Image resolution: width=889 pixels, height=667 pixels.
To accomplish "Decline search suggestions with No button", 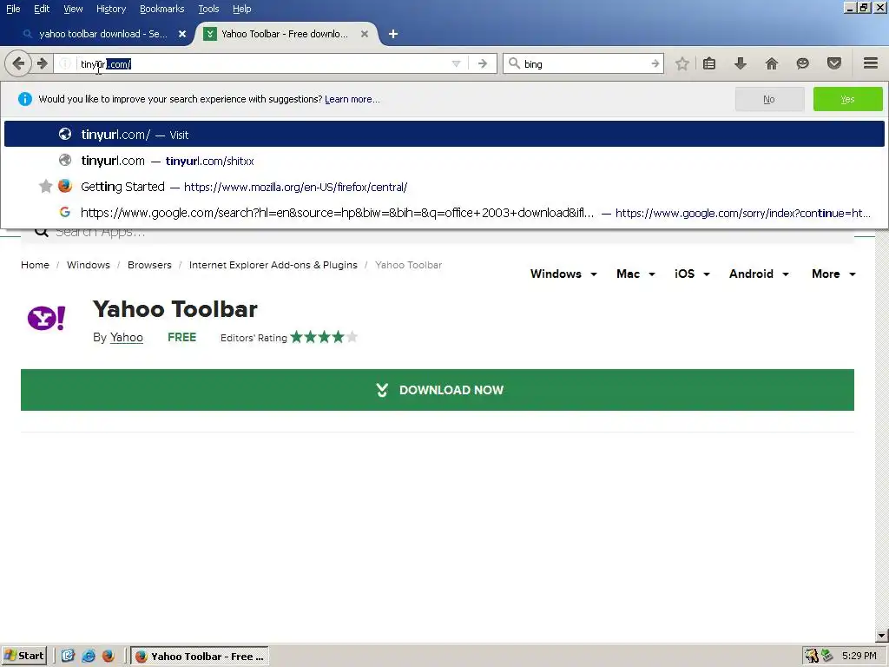I will click(769, 99).
